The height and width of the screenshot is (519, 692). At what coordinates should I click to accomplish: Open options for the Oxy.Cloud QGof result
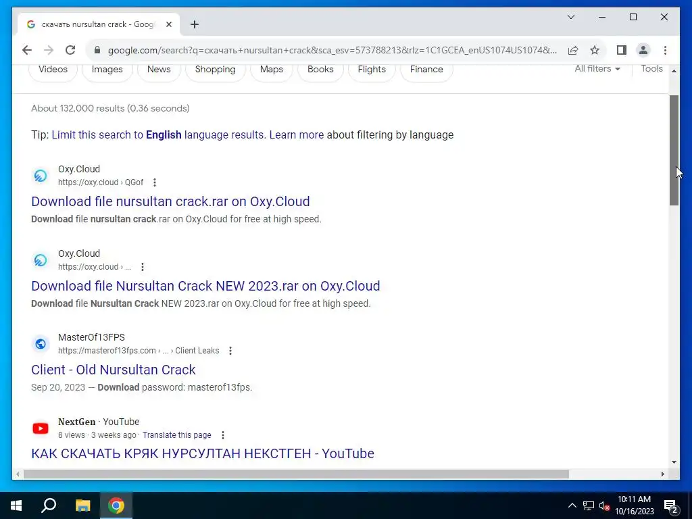[x=154, y=182]
